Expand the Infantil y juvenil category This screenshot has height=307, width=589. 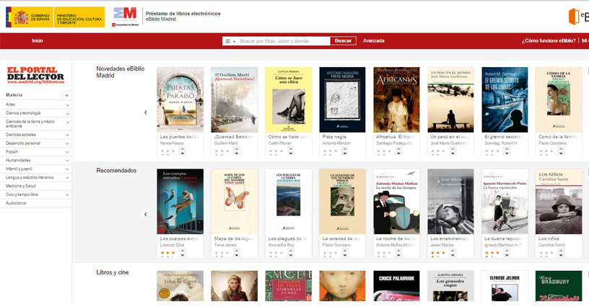[x=68, y=169]
